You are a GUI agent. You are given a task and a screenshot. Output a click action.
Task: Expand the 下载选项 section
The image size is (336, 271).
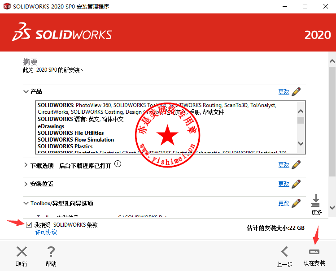pos(26,165)
